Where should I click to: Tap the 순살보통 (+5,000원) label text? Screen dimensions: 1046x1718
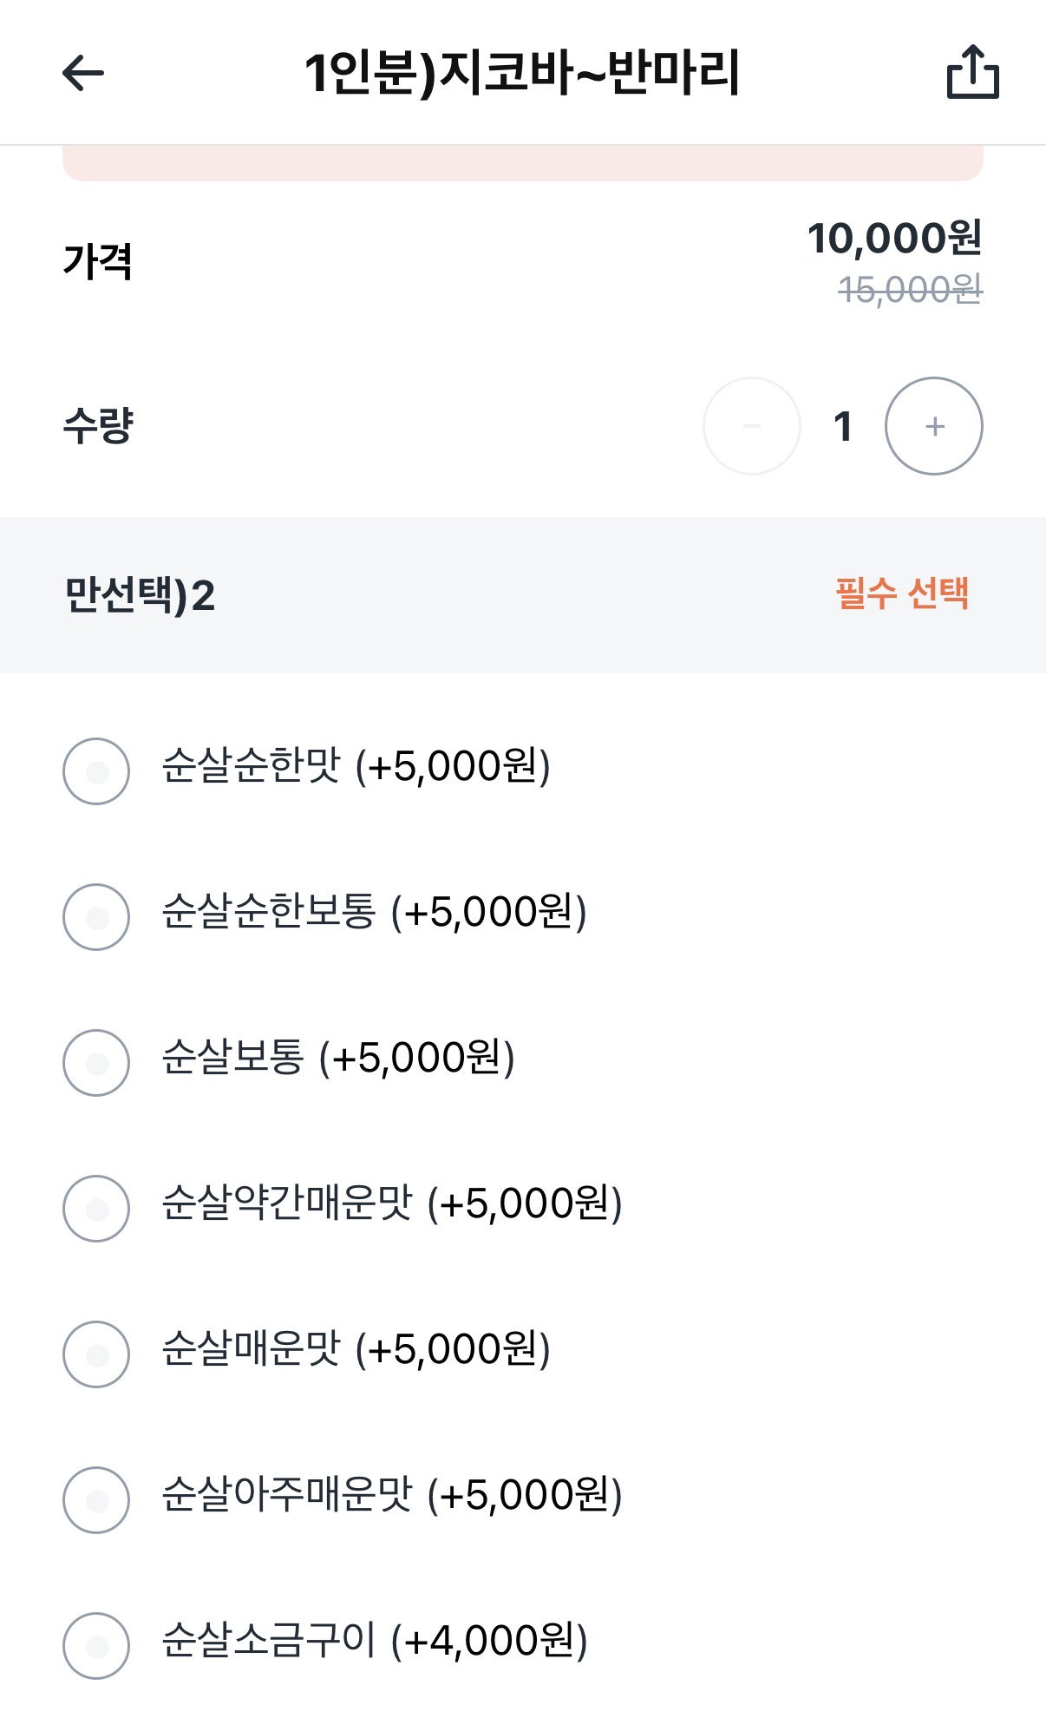[338, 1058]
